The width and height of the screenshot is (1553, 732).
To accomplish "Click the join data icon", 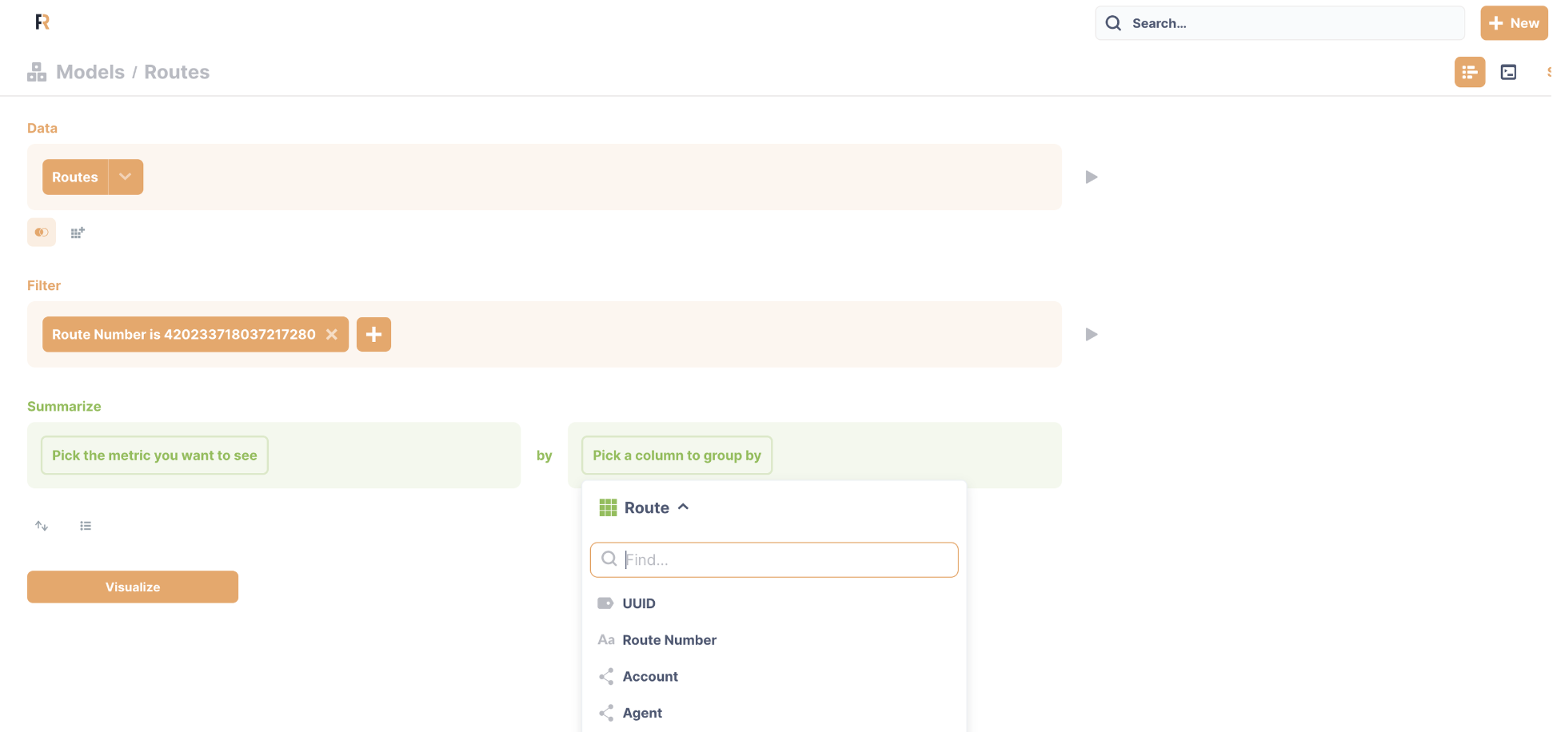I will pos(42,233).
